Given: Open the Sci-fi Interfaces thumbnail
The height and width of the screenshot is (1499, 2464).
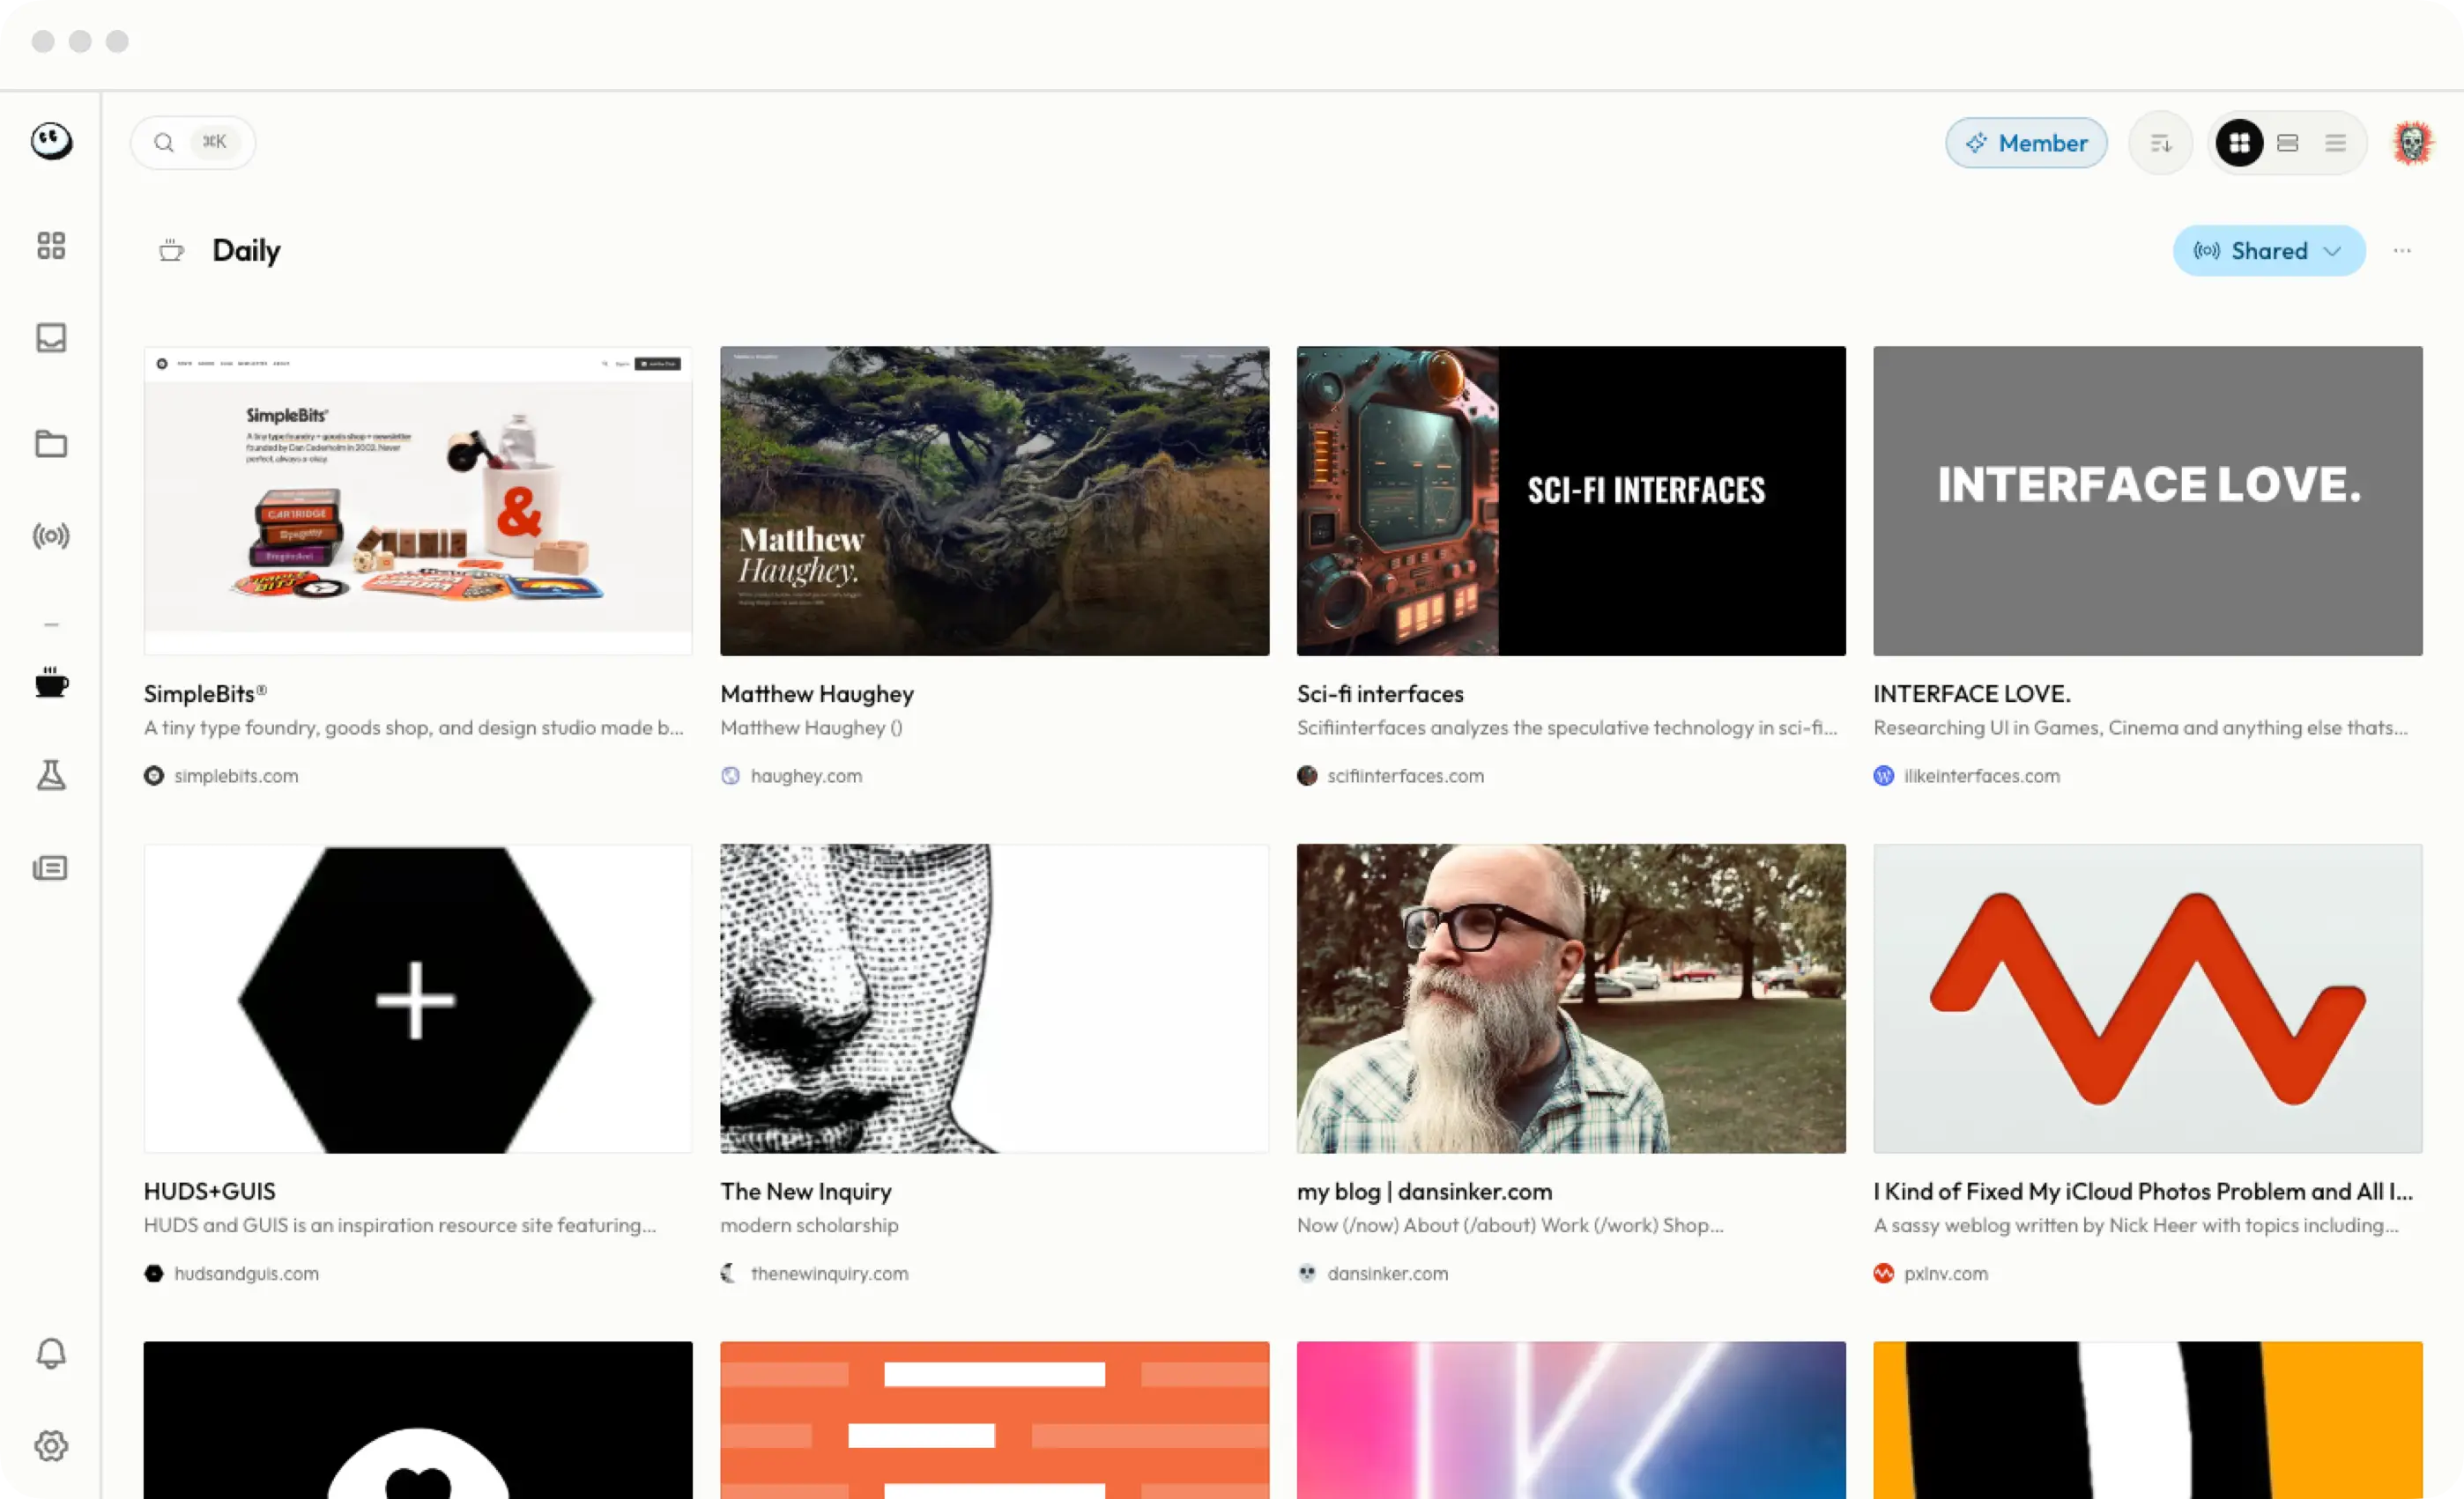Looking at the screenshot, I should [x=1571, y=500].
